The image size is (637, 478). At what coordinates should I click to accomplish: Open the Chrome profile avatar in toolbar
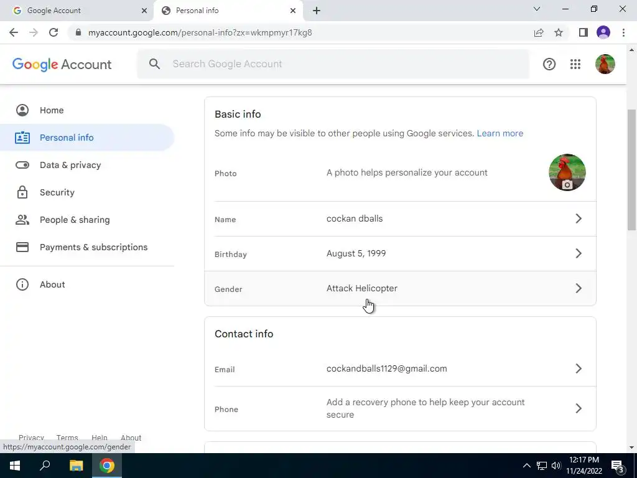(x=603, y=32)
